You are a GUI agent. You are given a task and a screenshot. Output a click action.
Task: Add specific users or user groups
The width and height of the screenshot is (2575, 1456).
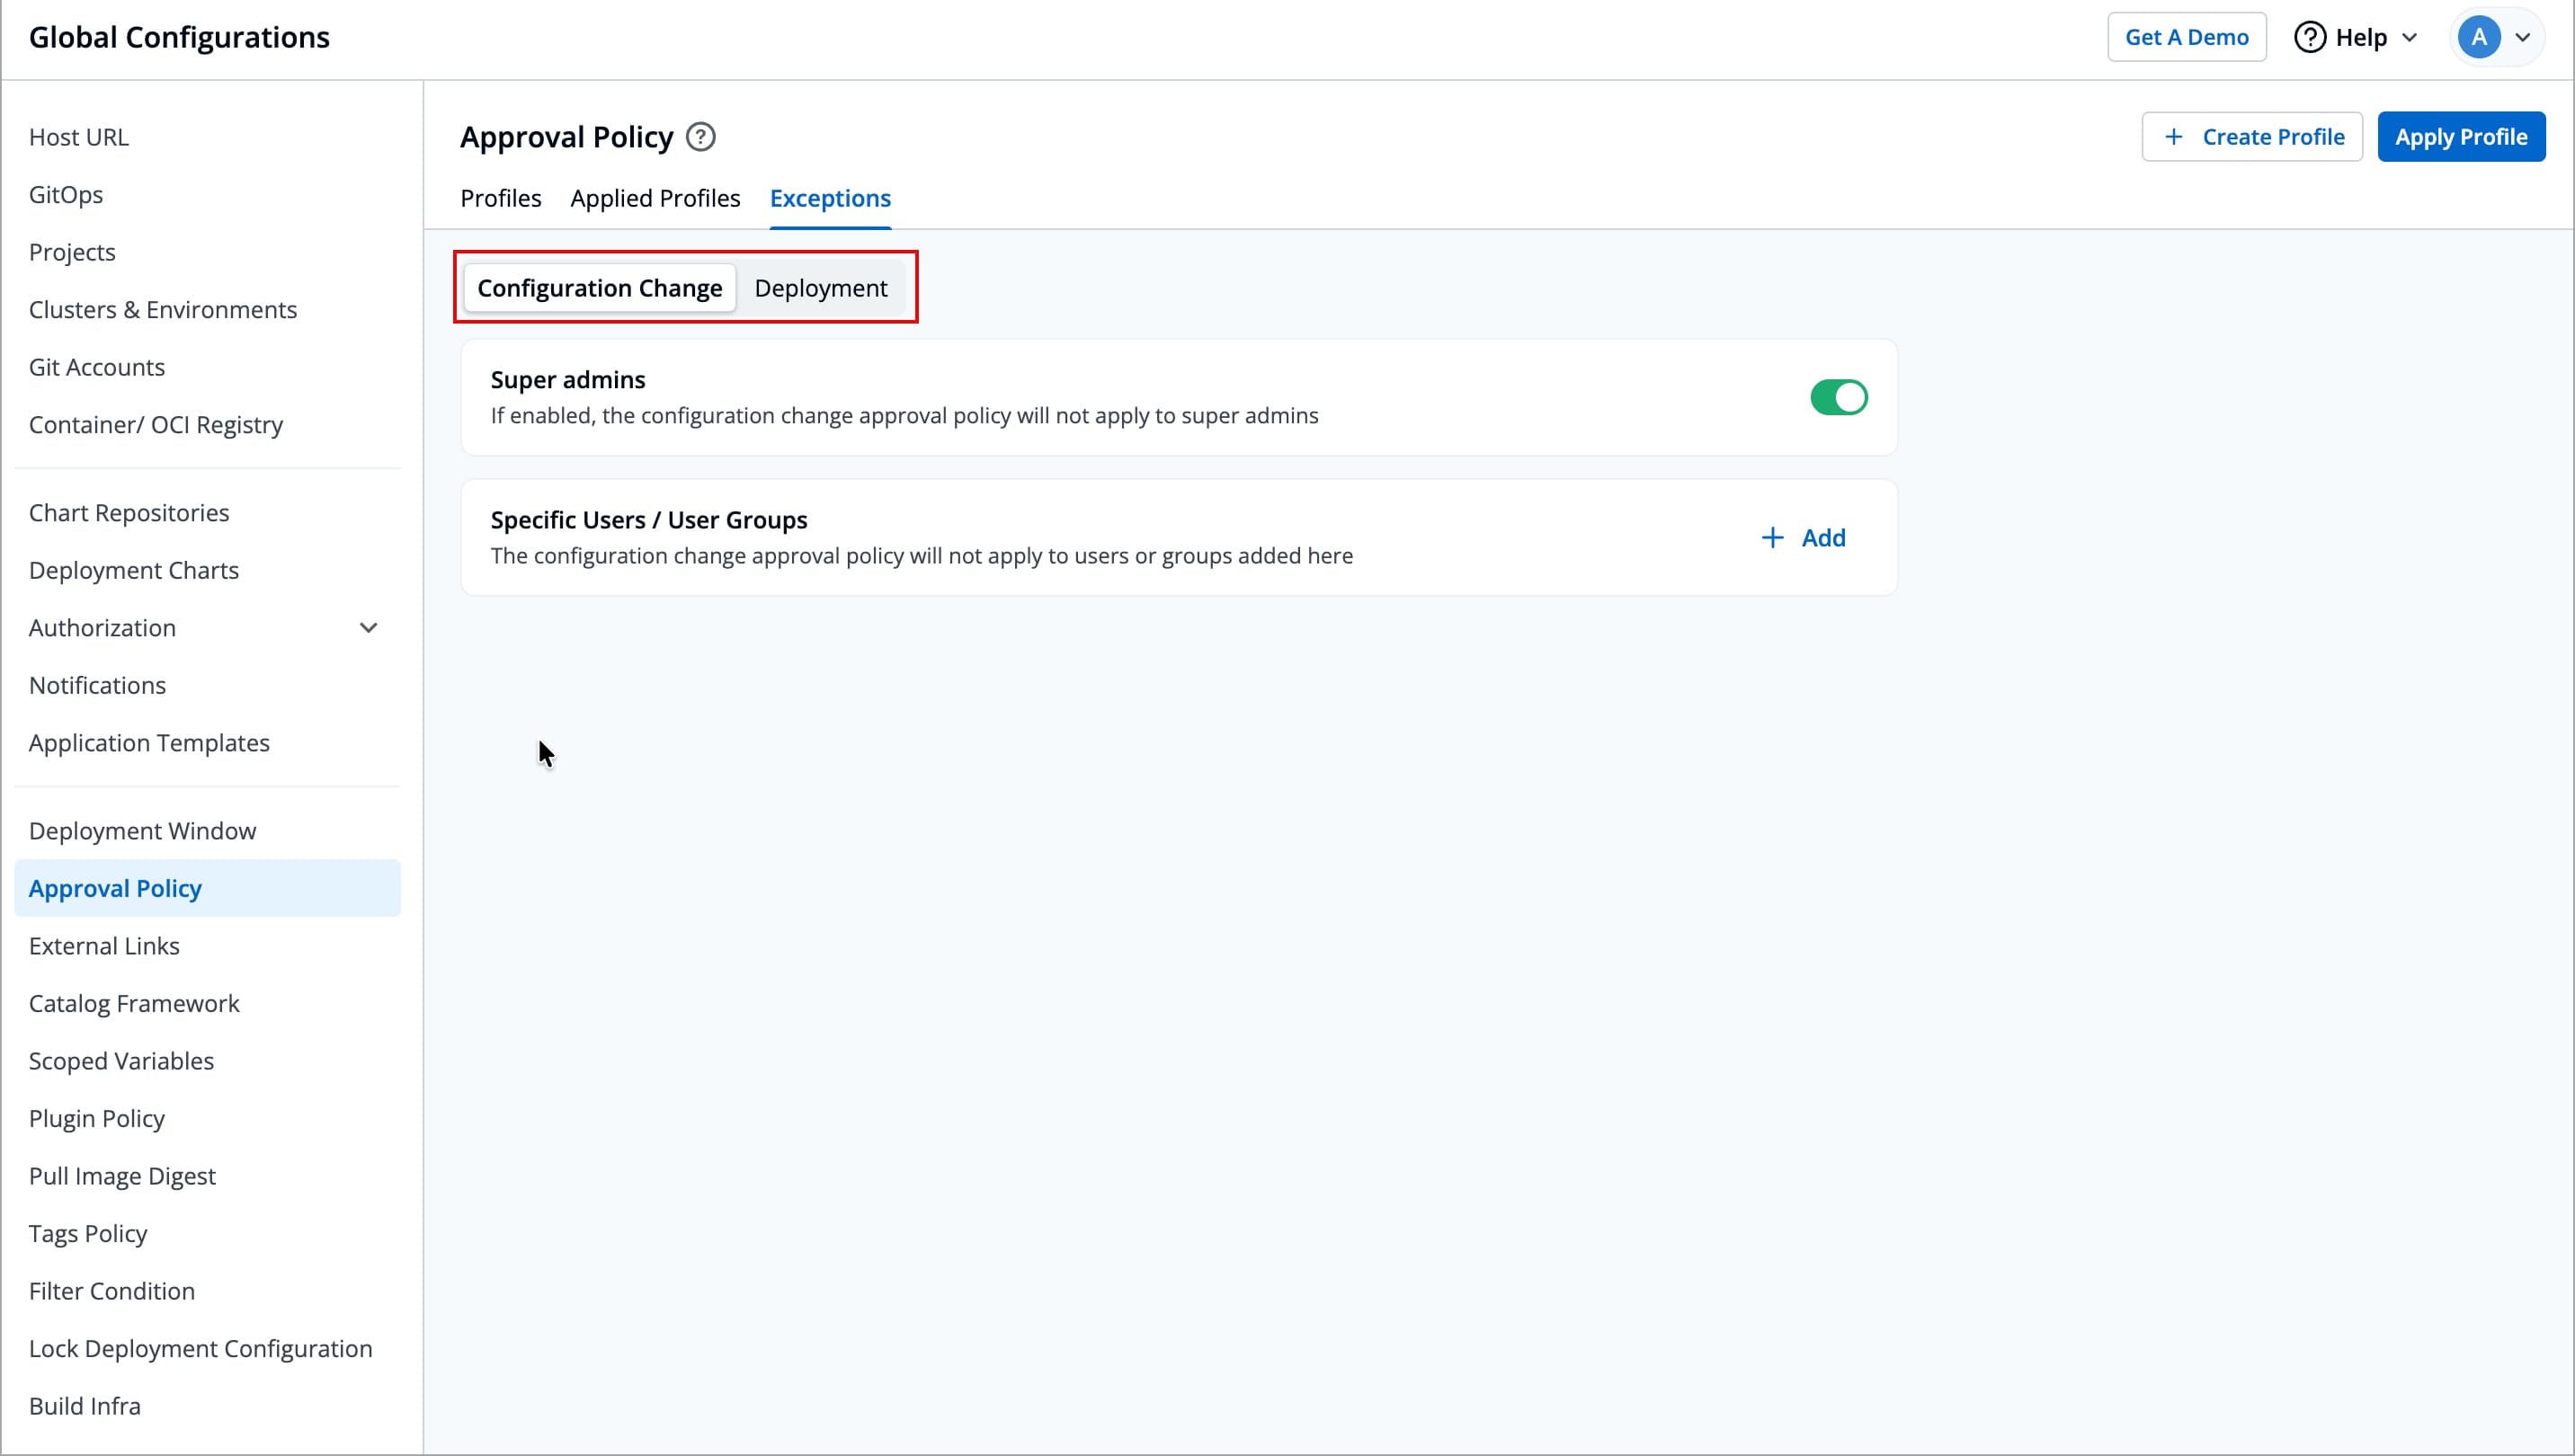(x=1804, y=538)
